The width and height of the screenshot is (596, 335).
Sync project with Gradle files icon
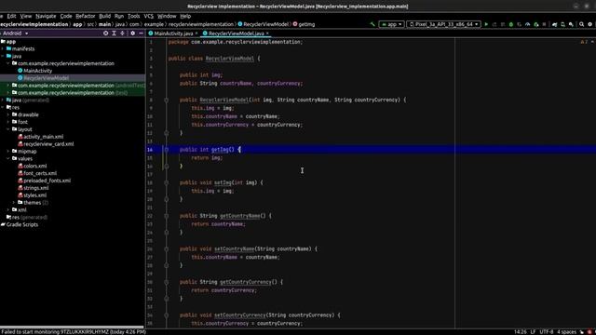(x=555, y=24)
